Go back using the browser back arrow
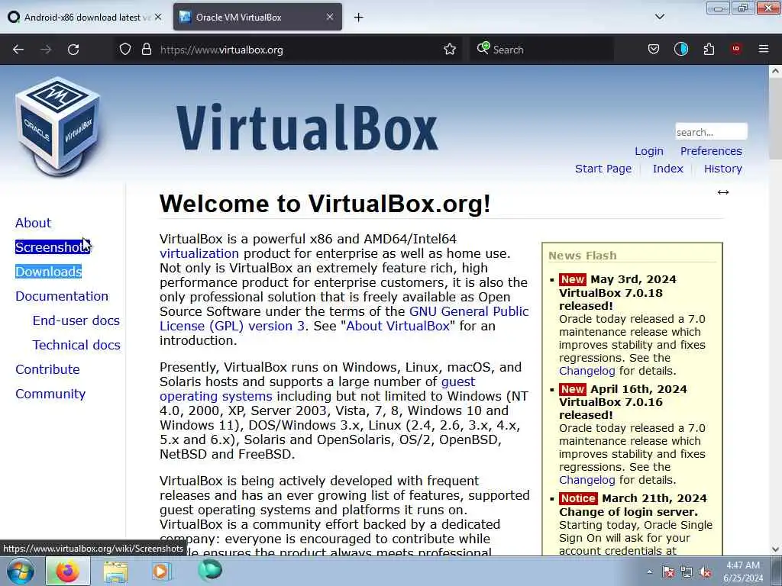The width and height of the screenshot is (782, 586). pyautogui.click(x=18, y=50)
